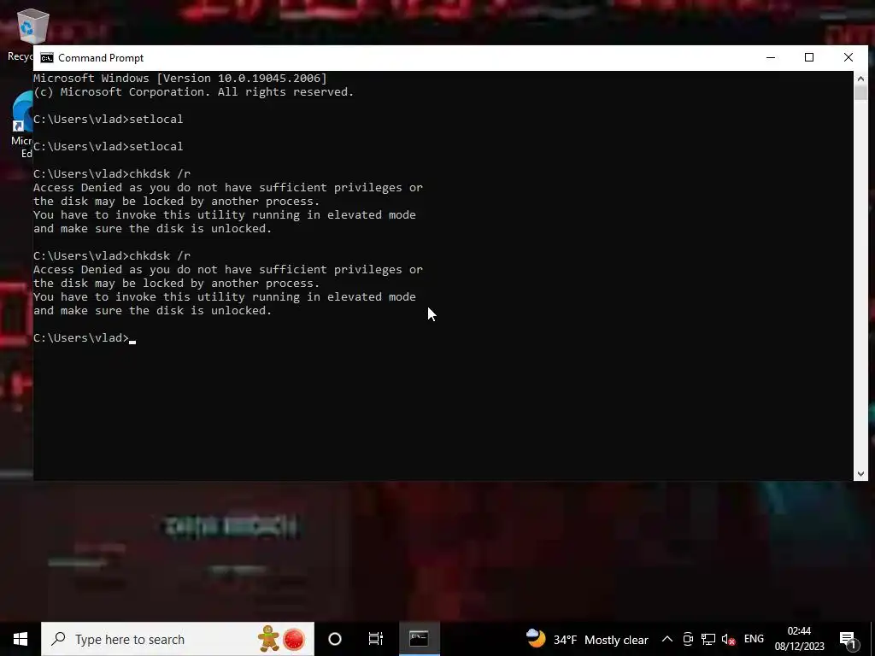Click the taskbar search box
The height and width of the screenshot is (656, 875).
tap(178, 639)
